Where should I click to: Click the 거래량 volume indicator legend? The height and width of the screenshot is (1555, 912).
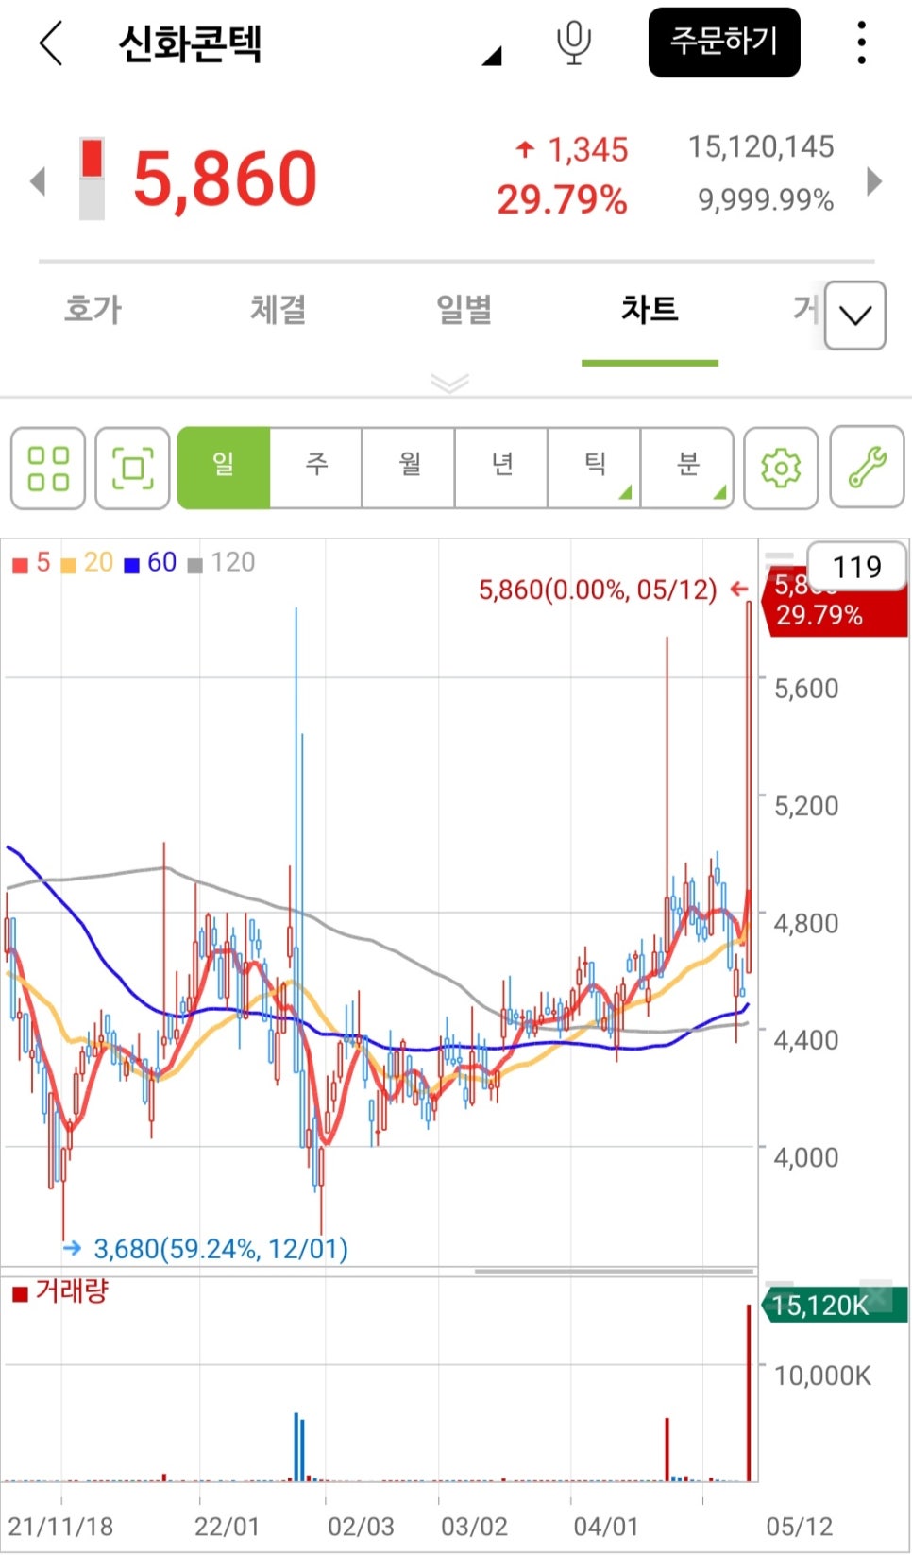(60, 1291)
